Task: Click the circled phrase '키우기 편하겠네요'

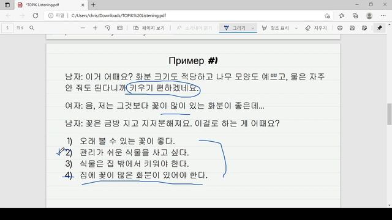Action: pyautogui.click(x=164, y=88)
